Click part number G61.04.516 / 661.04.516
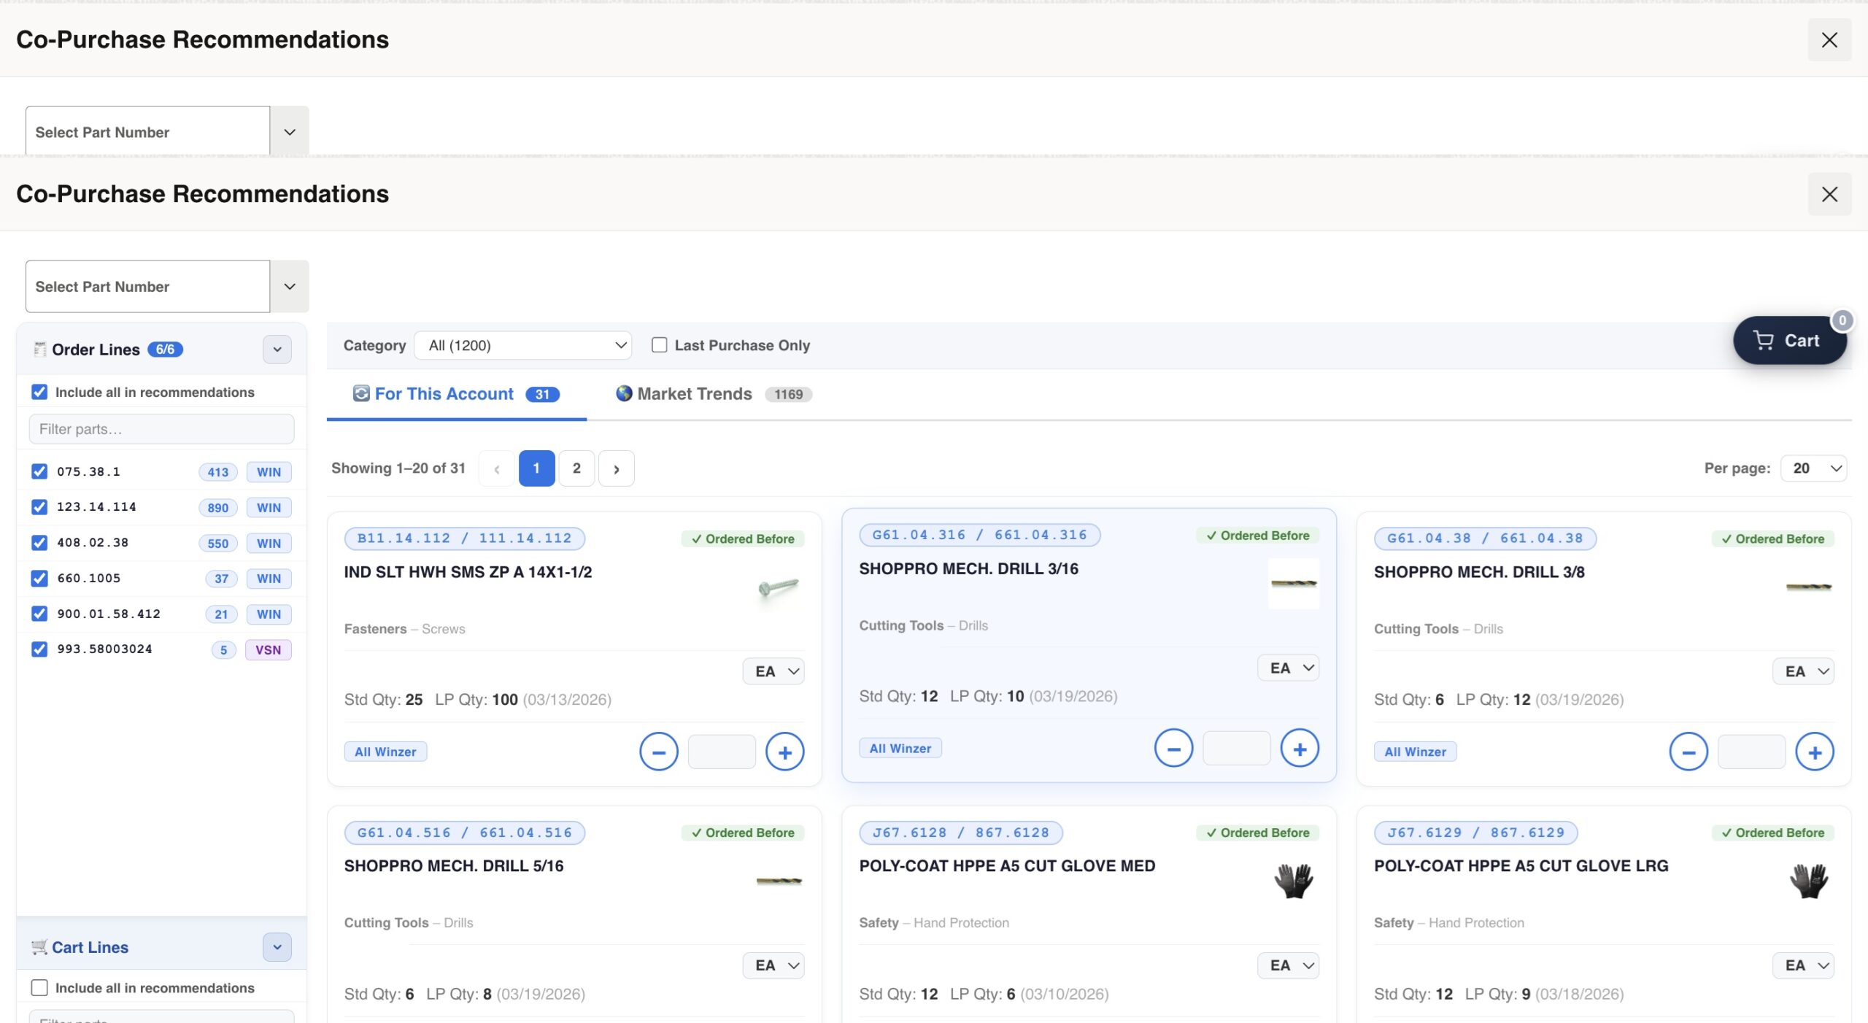The image size is (1868, 1023). click(x=465, y=833)
